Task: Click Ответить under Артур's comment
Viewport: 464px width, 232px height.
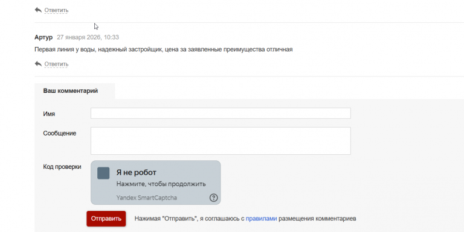Action: point(56,64)
